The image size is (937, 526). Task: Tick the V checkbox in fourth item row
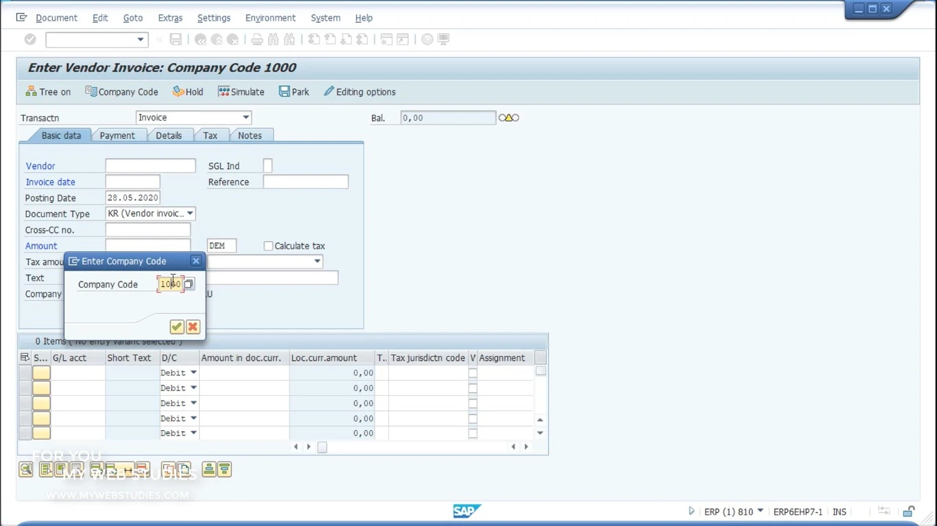coord(473,418)
